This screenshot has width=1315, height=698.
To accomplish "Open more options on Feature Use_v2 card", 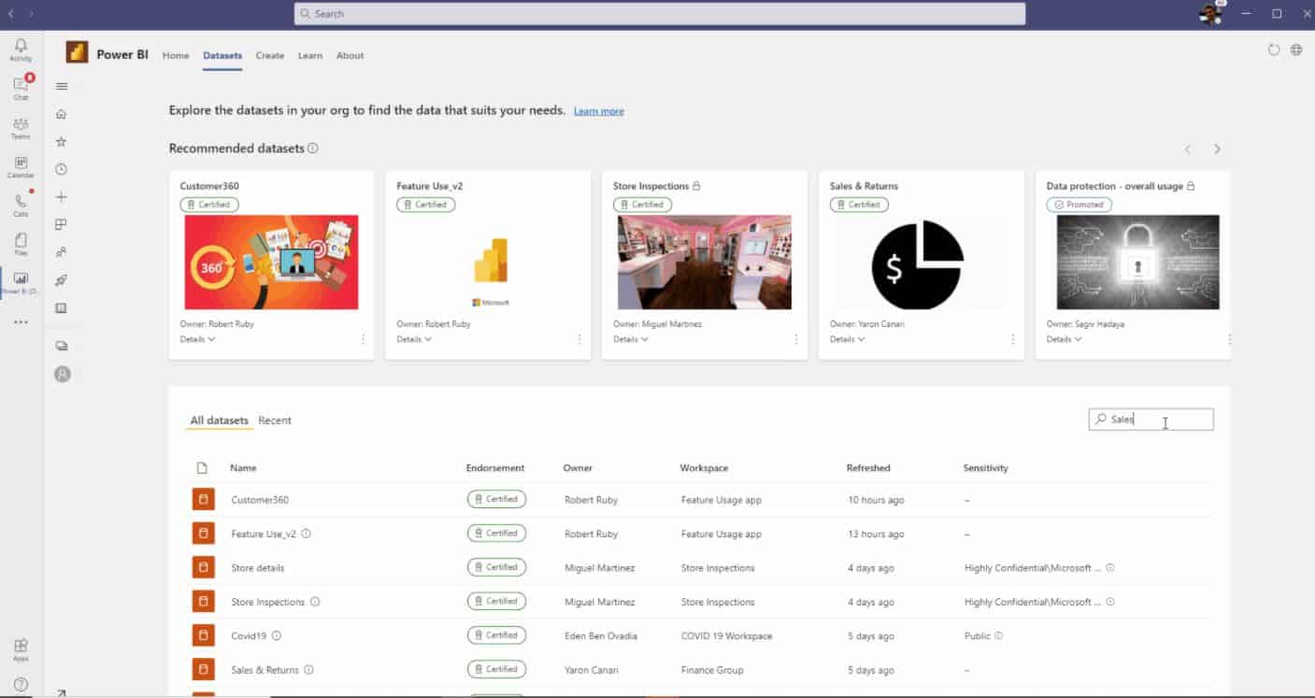I will click(x=579, y=339).
